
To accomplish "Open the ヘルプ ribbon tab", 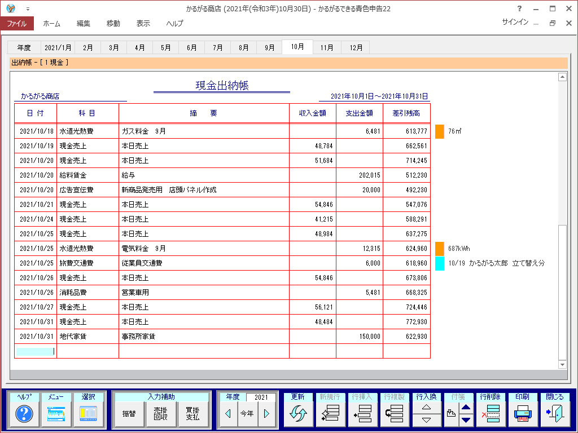I will (174, 23).
